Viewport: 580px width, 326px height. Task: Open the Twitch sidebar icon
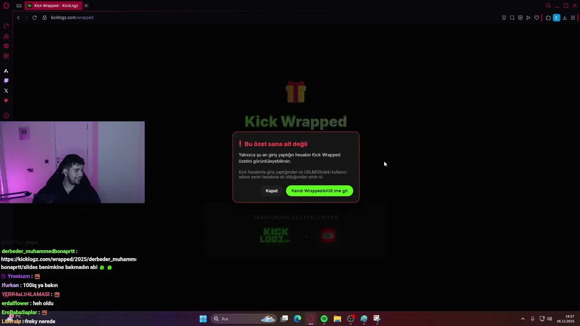tap(6, 81)
